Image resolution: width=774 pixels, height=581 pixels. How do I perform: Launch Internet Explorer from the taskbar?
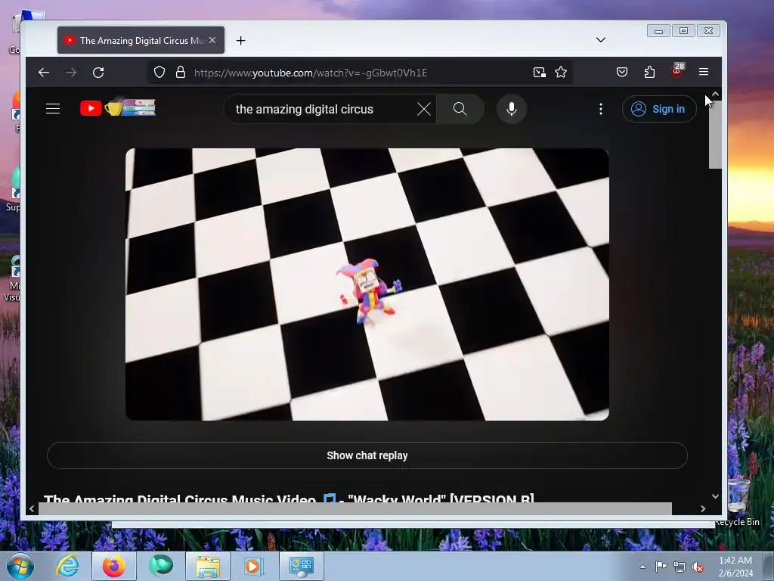(67, 566)
